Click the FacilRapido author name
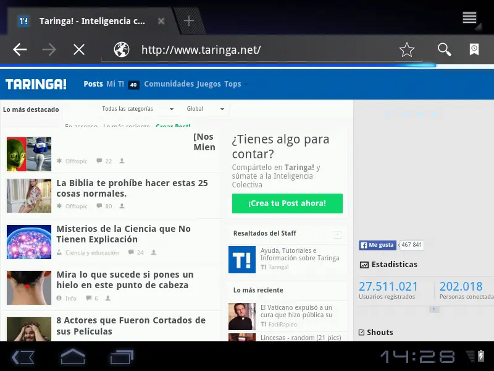Screen dimensions: 494x371 (x=283, y=324)
